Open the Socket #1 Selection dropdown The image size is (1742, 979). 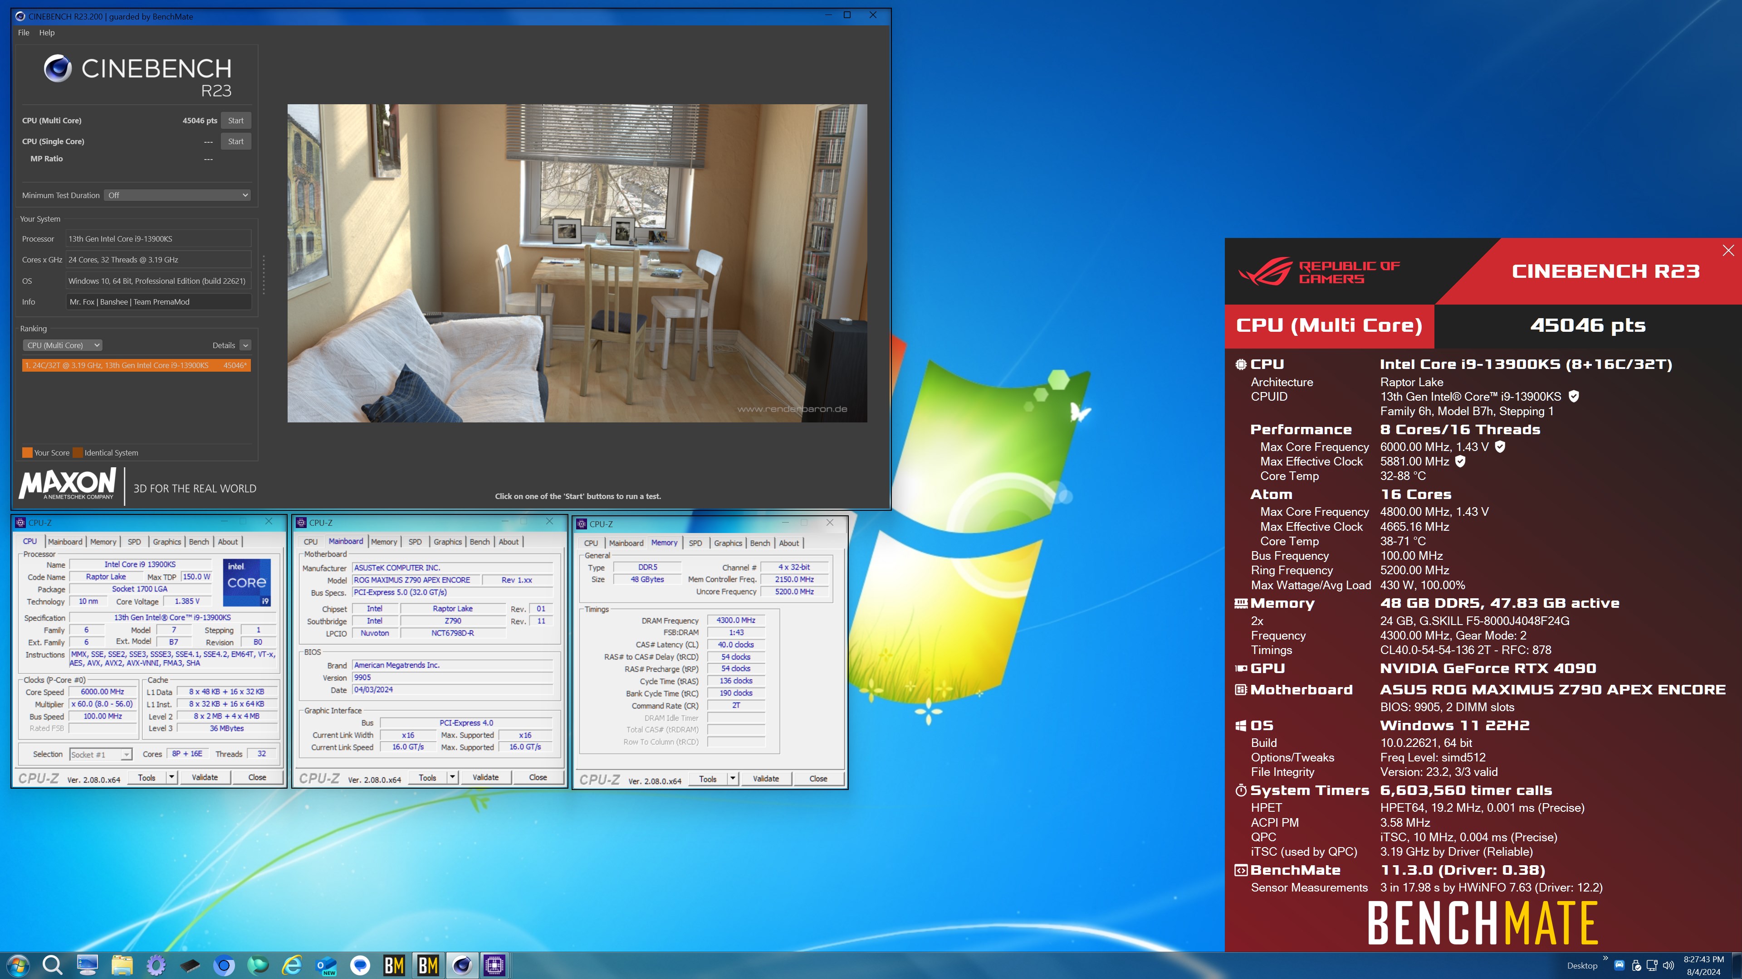click(x=100, y=754)
